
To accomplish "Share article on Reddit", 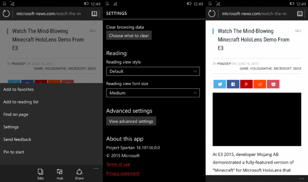I will point(259,84).
